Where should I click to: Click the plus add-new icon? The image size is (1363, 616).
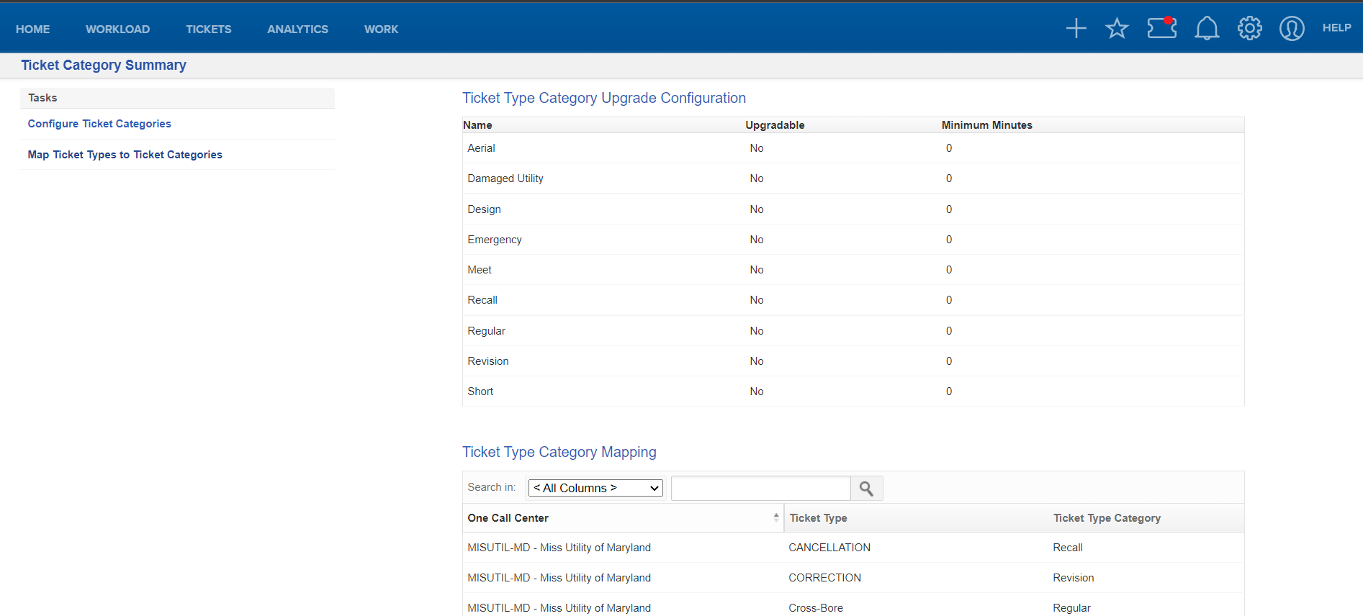(x=1076, y=28)
